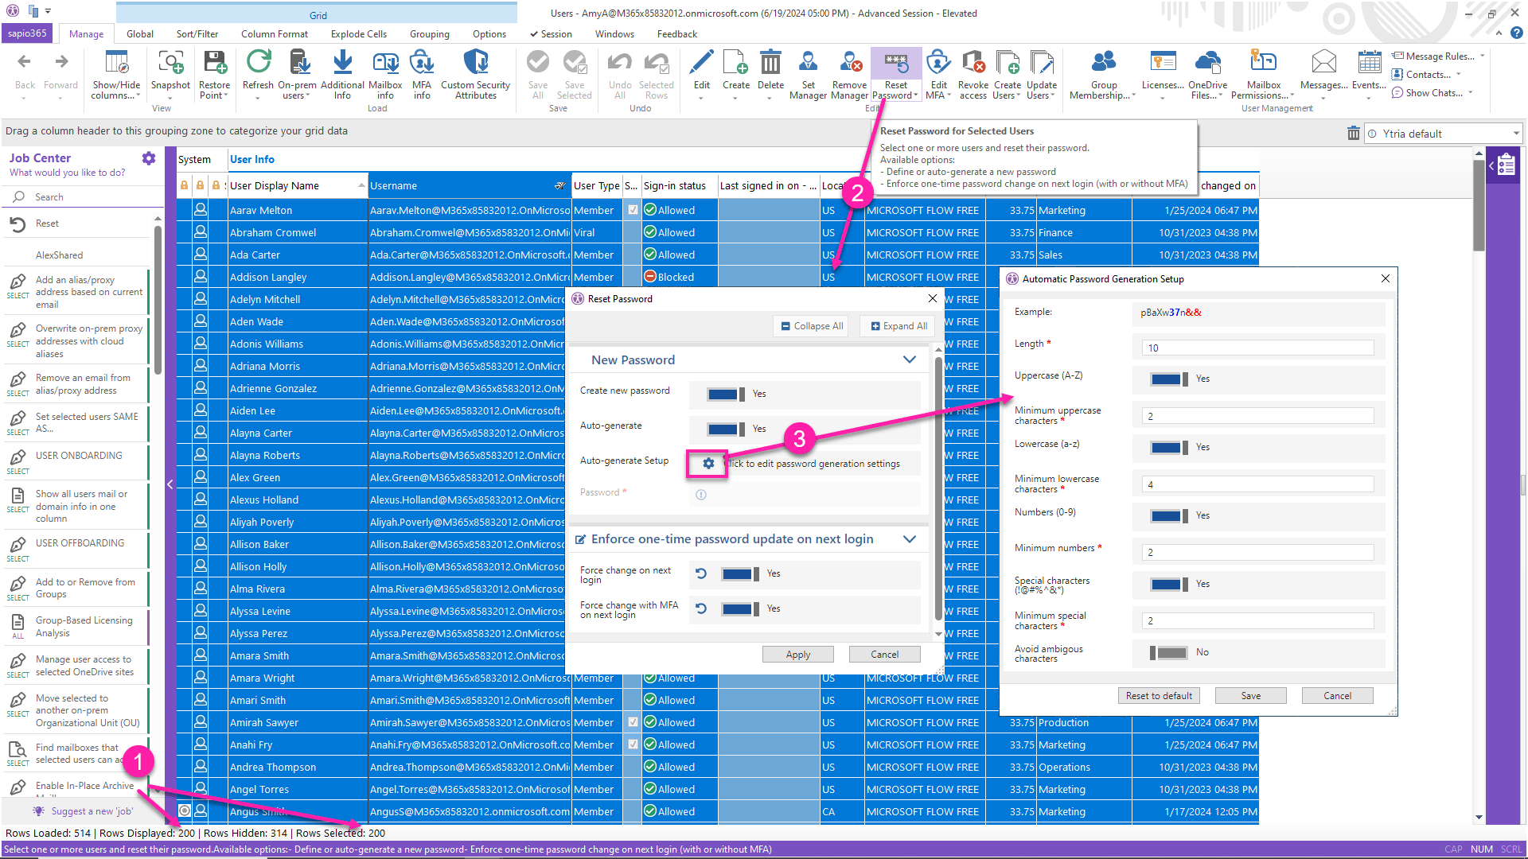Select the Revoke access tool
Screen dimensions: 1528x859
[x=973, y=72]
